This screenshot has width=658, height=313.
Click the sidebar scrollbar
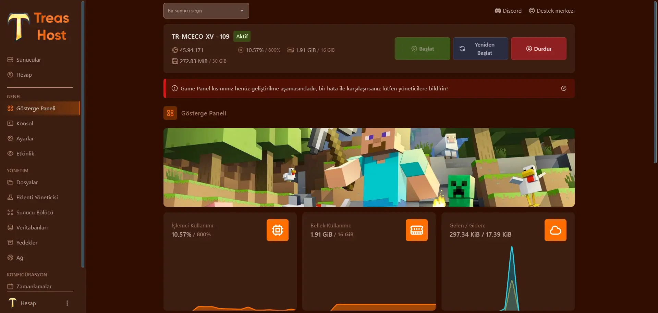point(83,134)
